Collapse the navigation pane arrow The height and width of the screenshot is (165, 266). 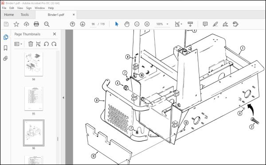click(x=63, y=98)
